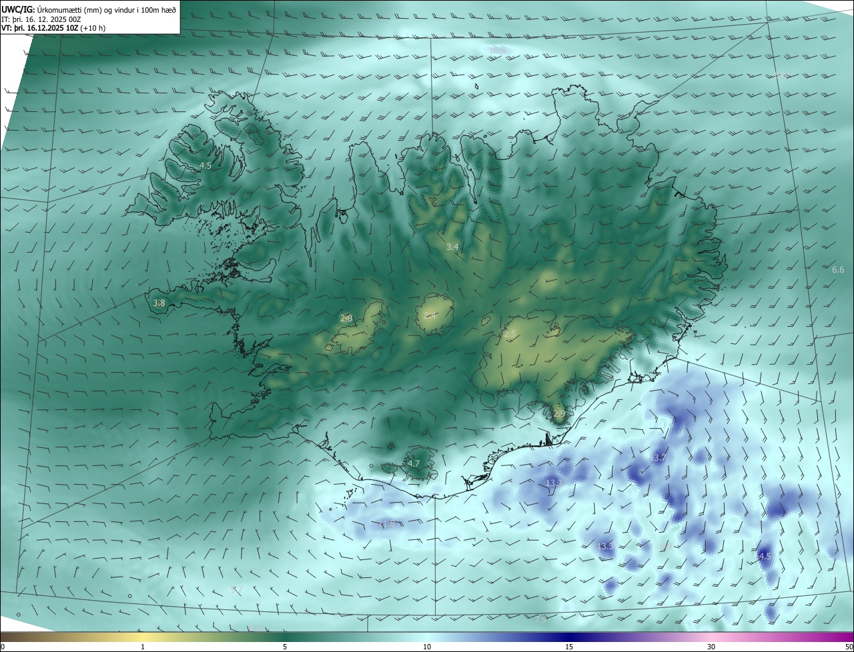The image size is (854, 652).
Task: Click the "2.9" value on the map
Action: pos(559,414)
